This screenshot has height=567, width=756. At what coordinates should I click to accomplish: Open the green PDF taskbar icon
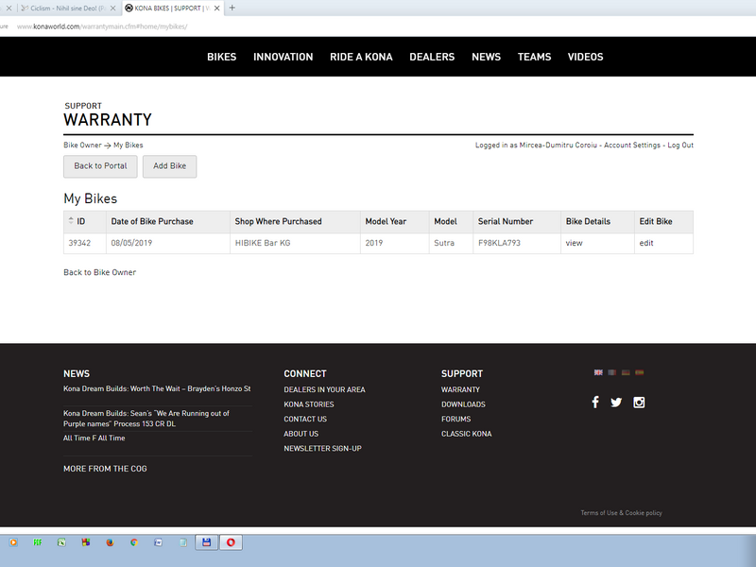coord(38,542)
